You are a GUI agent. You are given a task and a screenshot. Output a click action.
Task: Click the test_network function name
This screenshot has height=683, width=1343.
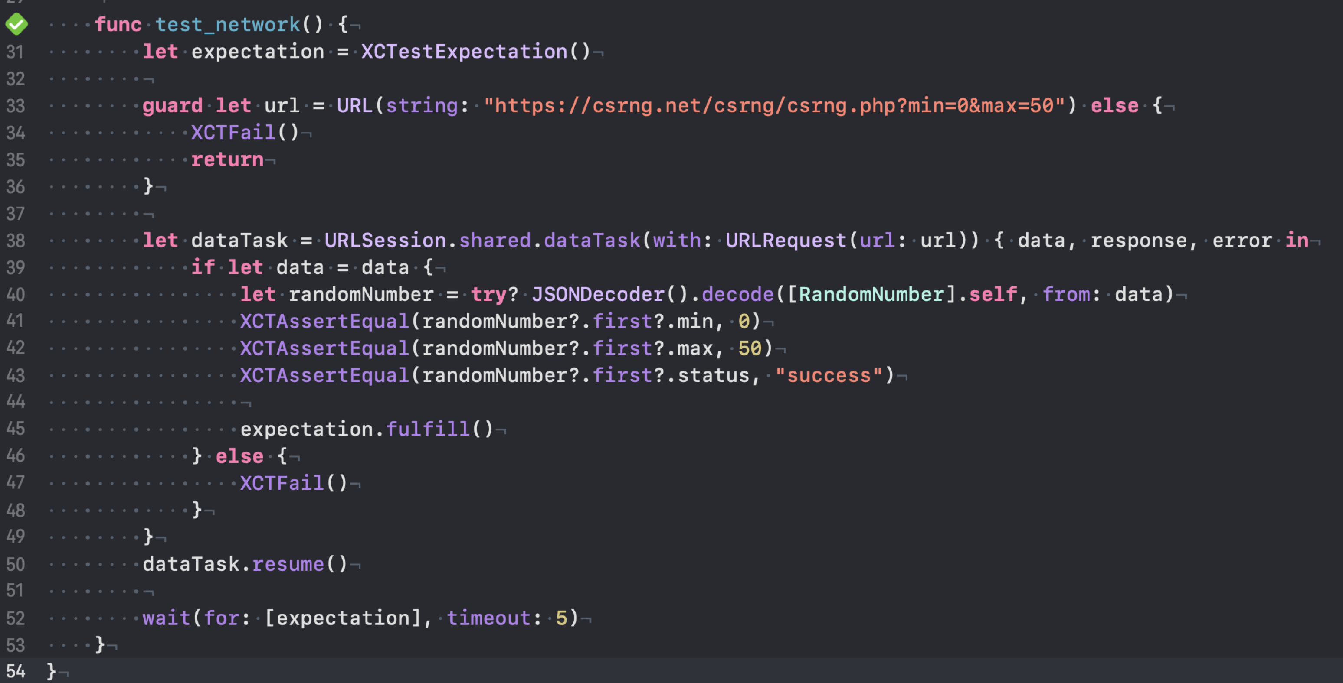coord(228,25)
